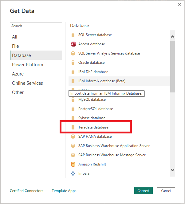Screen dimensions: 185x204
Task: Select the All category
Action: [36, 37]
